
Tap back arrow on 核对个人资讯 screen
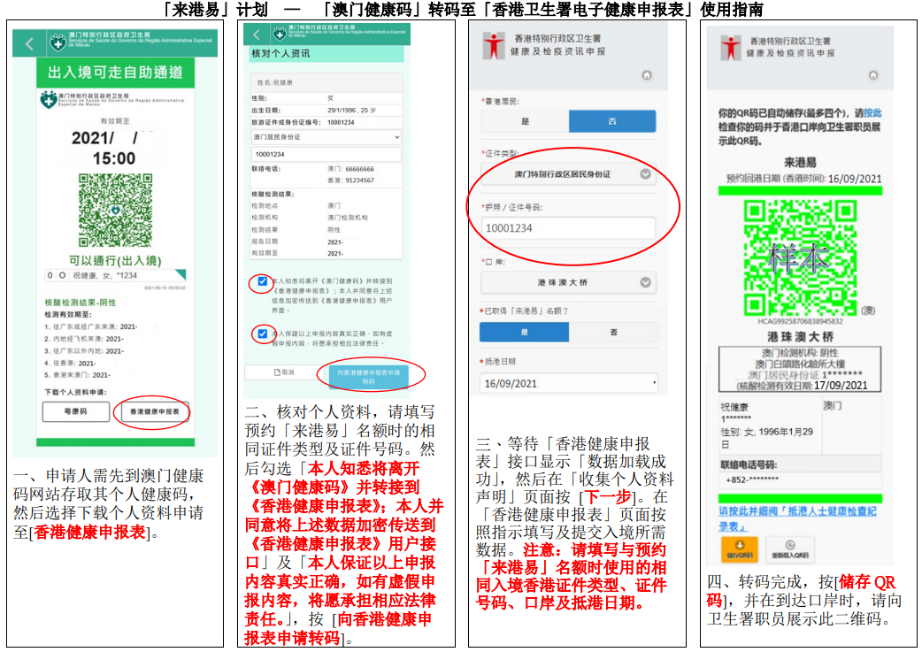coord(257,35)
